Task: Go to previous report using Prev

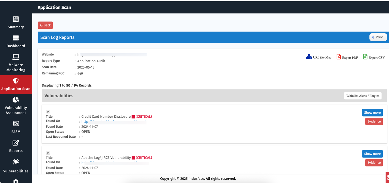Action: click(x=378, y=37)
